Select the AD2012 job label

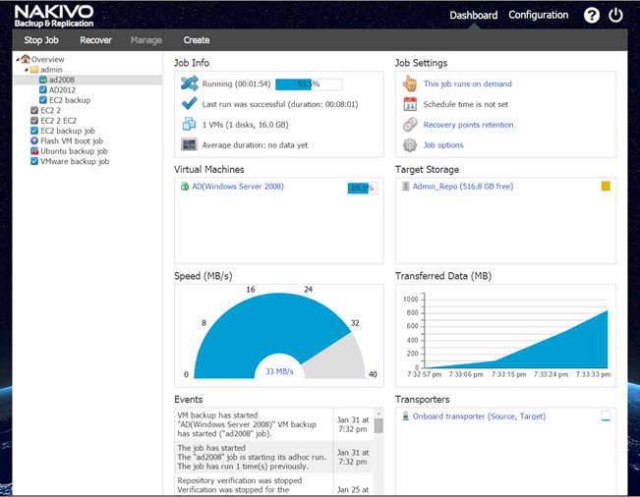tap(62, 89)
